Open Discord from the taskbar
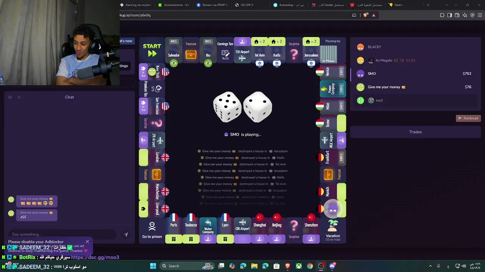This screenshot has width=485, height=272. click(x=332, y=266)
